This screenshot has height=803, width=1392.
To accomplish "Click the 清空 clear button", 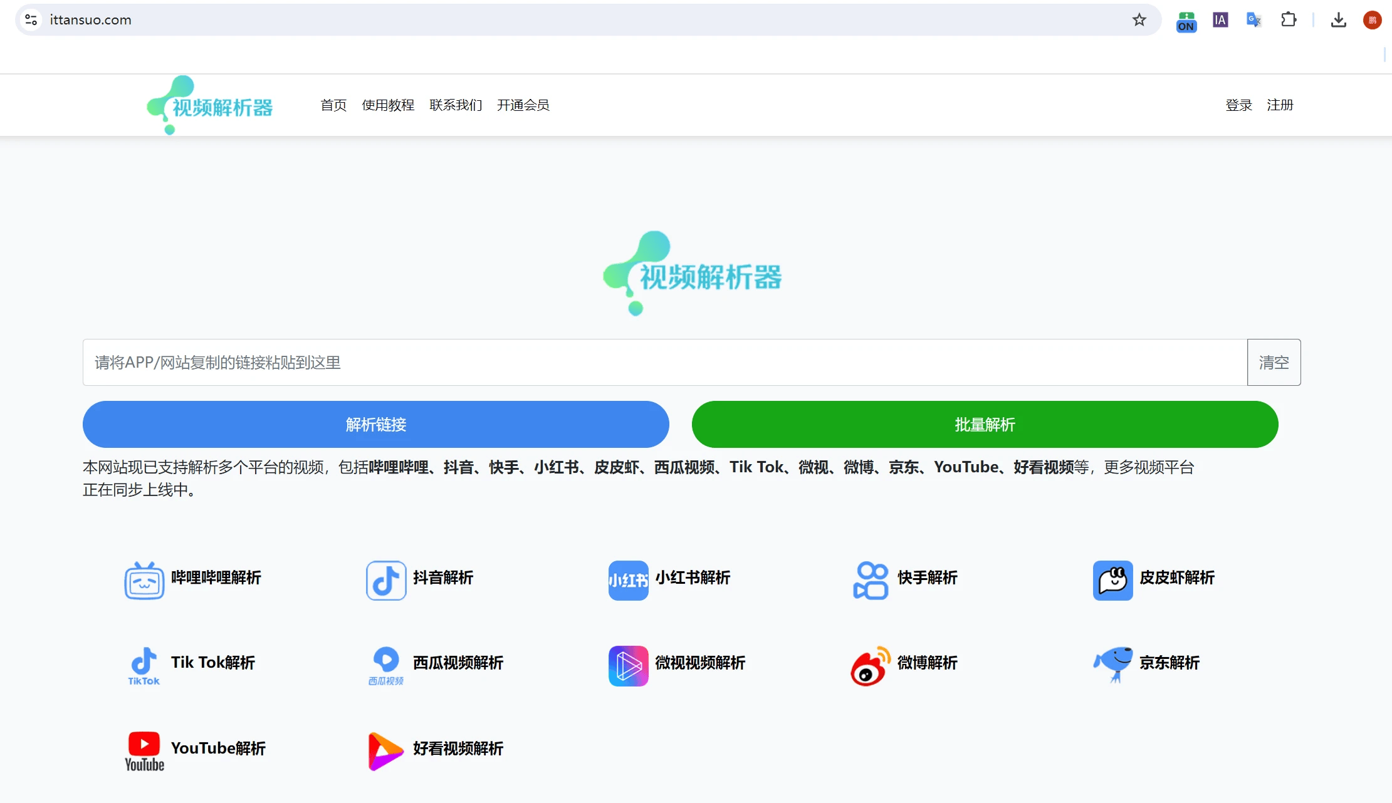I will (1274, 363).
